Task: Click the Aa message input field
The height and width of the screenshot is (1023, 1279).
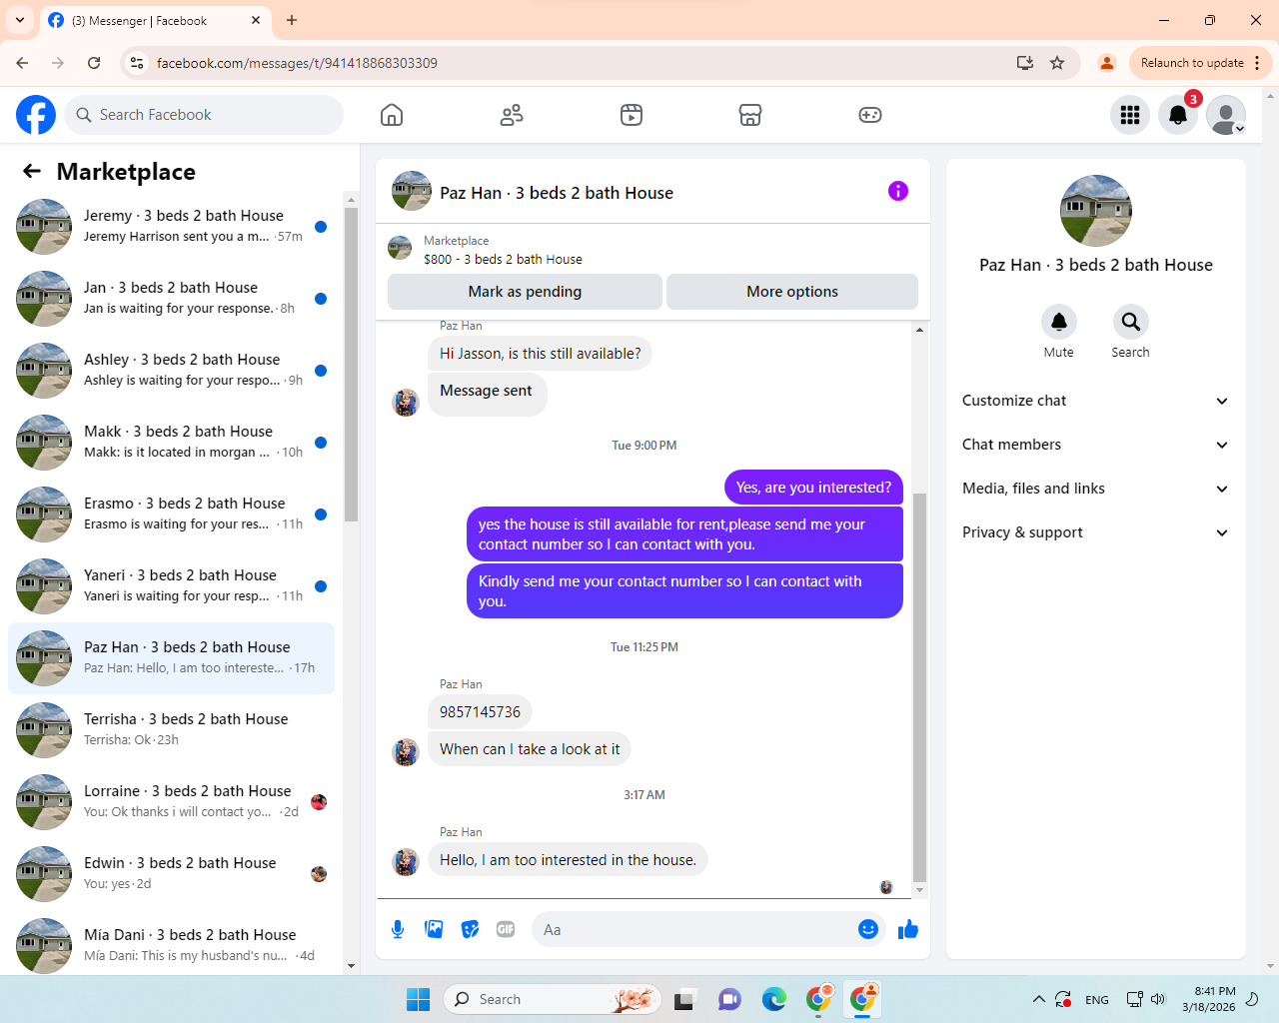Action: (x=694, y=929)
